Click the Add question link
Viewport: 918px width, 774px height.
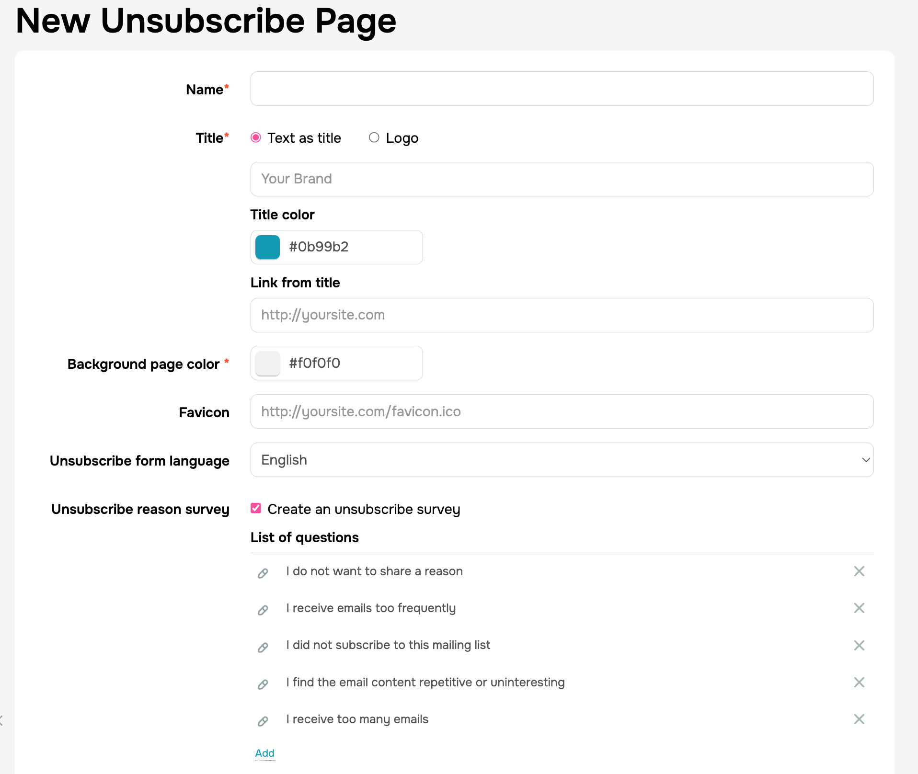(264, 753)
